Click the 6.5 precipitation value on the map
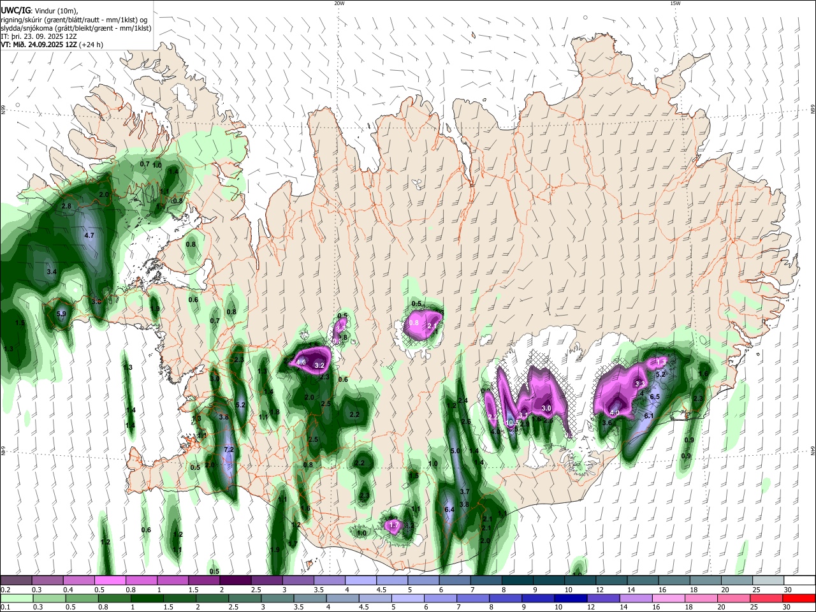 point(654,397)
